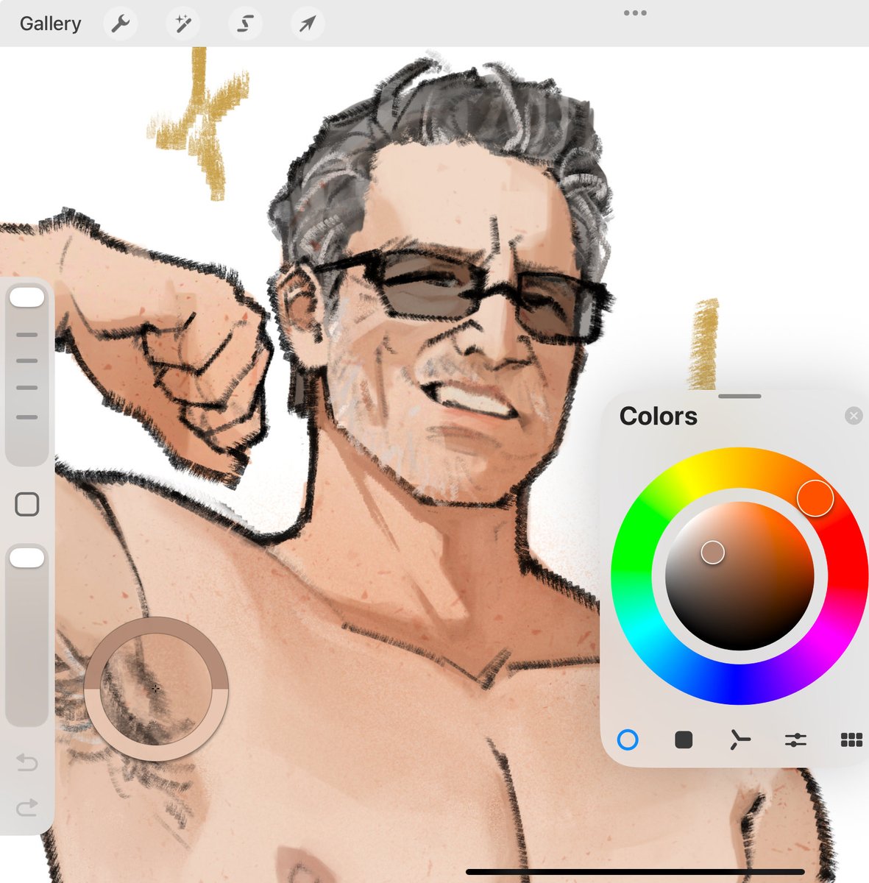Click the Colors panel title
This screenshot has height=883, width=869.
658,416
